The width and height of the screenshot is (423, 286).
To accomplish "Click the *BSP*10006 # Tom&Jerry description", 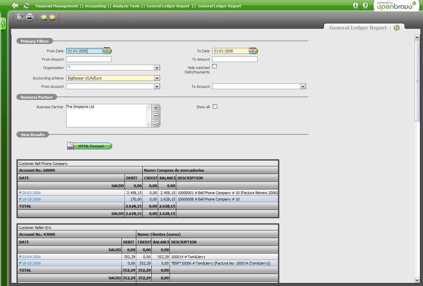I will (221, 263).
